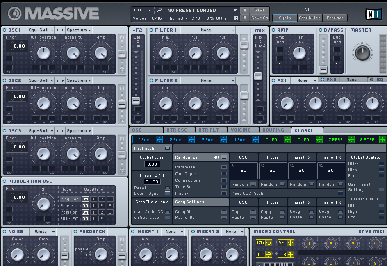Toggle OSC2 power button
The height and width of the screenshot is (266, 387).
coord(5,80)
